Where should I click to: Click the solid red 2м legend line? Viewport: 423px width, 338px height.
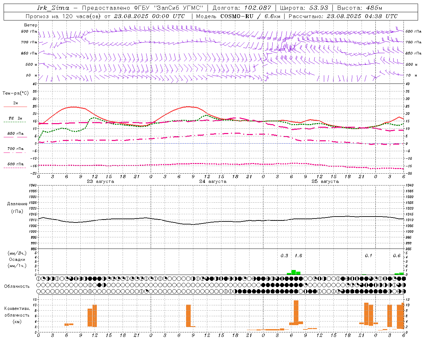(15, 107)
